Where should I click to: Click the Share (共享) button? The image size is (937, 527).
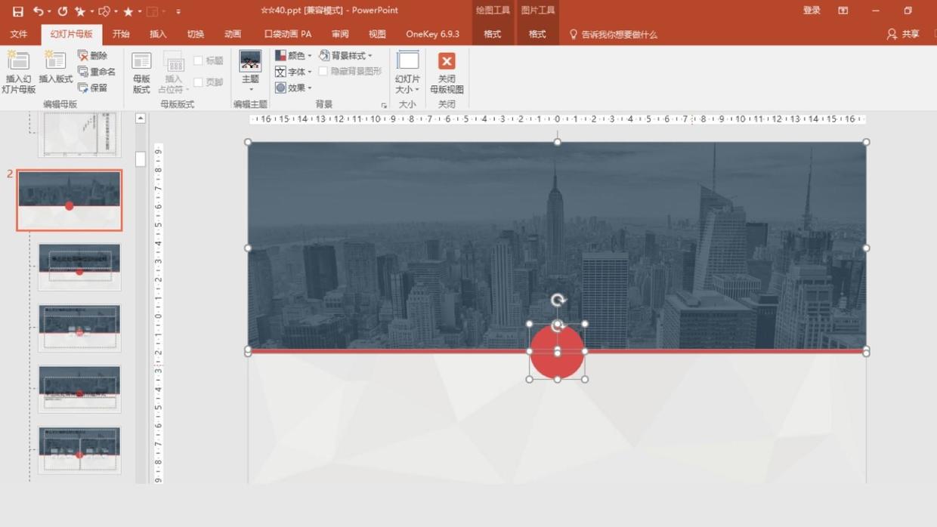[903, 34]
